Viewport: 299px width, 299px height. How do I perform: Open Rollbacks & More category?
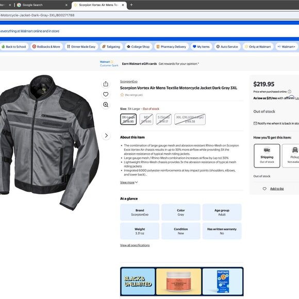[46, 46]
